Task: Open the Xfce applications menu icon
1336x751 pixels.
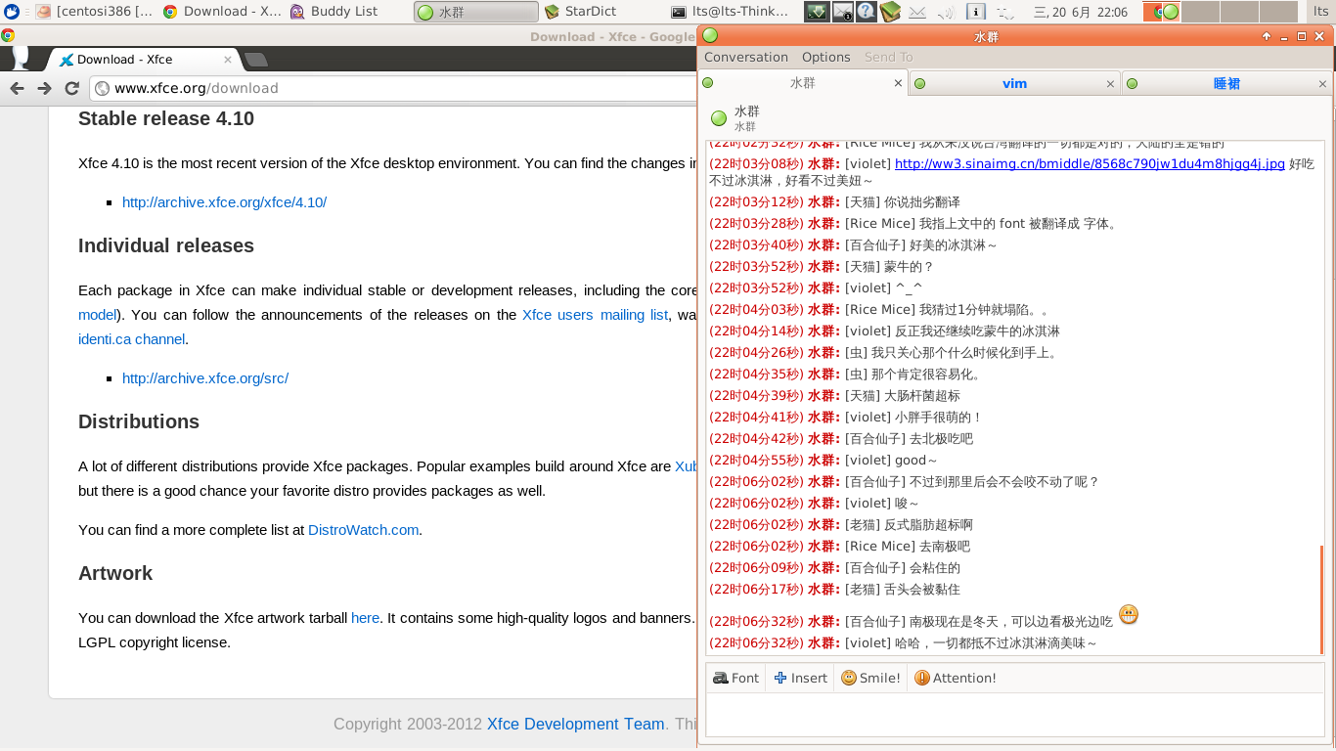Action: point(12,12)
